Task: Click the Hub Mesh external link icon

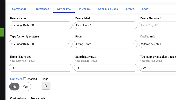Action: [25, 79]
